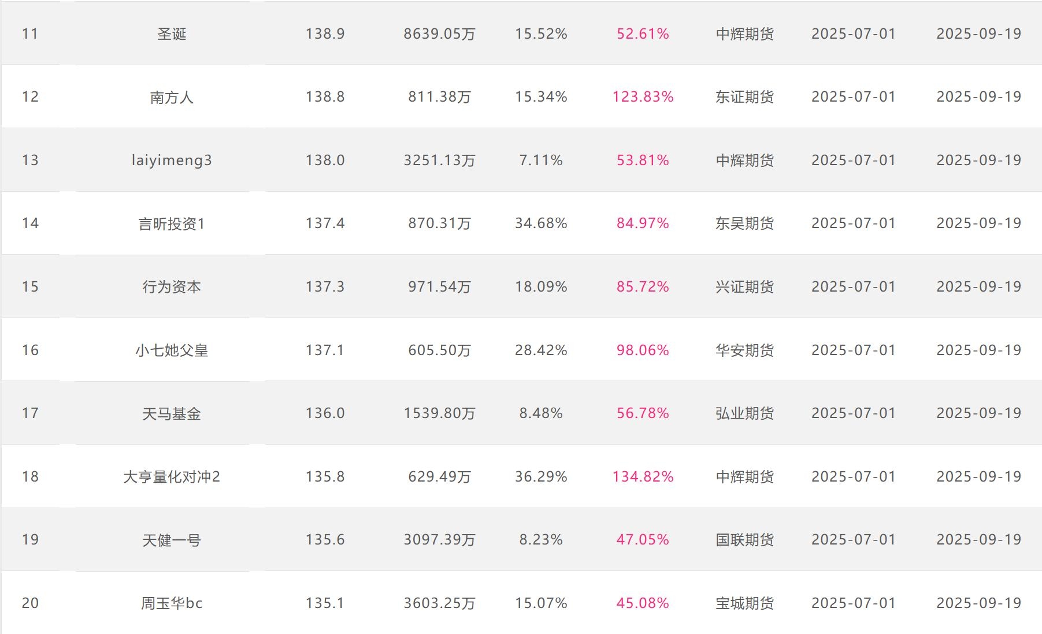Open the 圣诞 account entry
Image resolution: width=1042 pixels, height=634 pixels.
(x=172, y=34)
